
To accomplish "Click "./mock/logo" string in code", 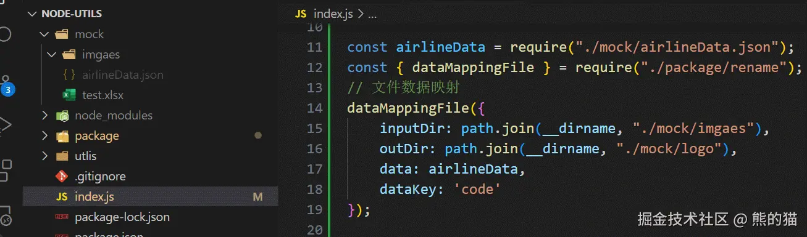I will pyautogui.click(x=670, y=149).
